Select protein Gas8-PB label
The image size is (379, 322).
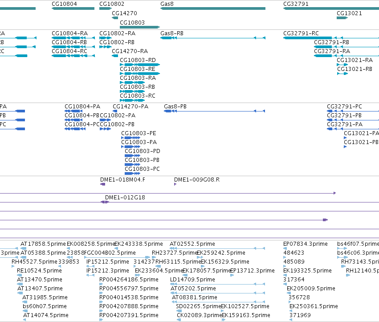coord(175,107)
